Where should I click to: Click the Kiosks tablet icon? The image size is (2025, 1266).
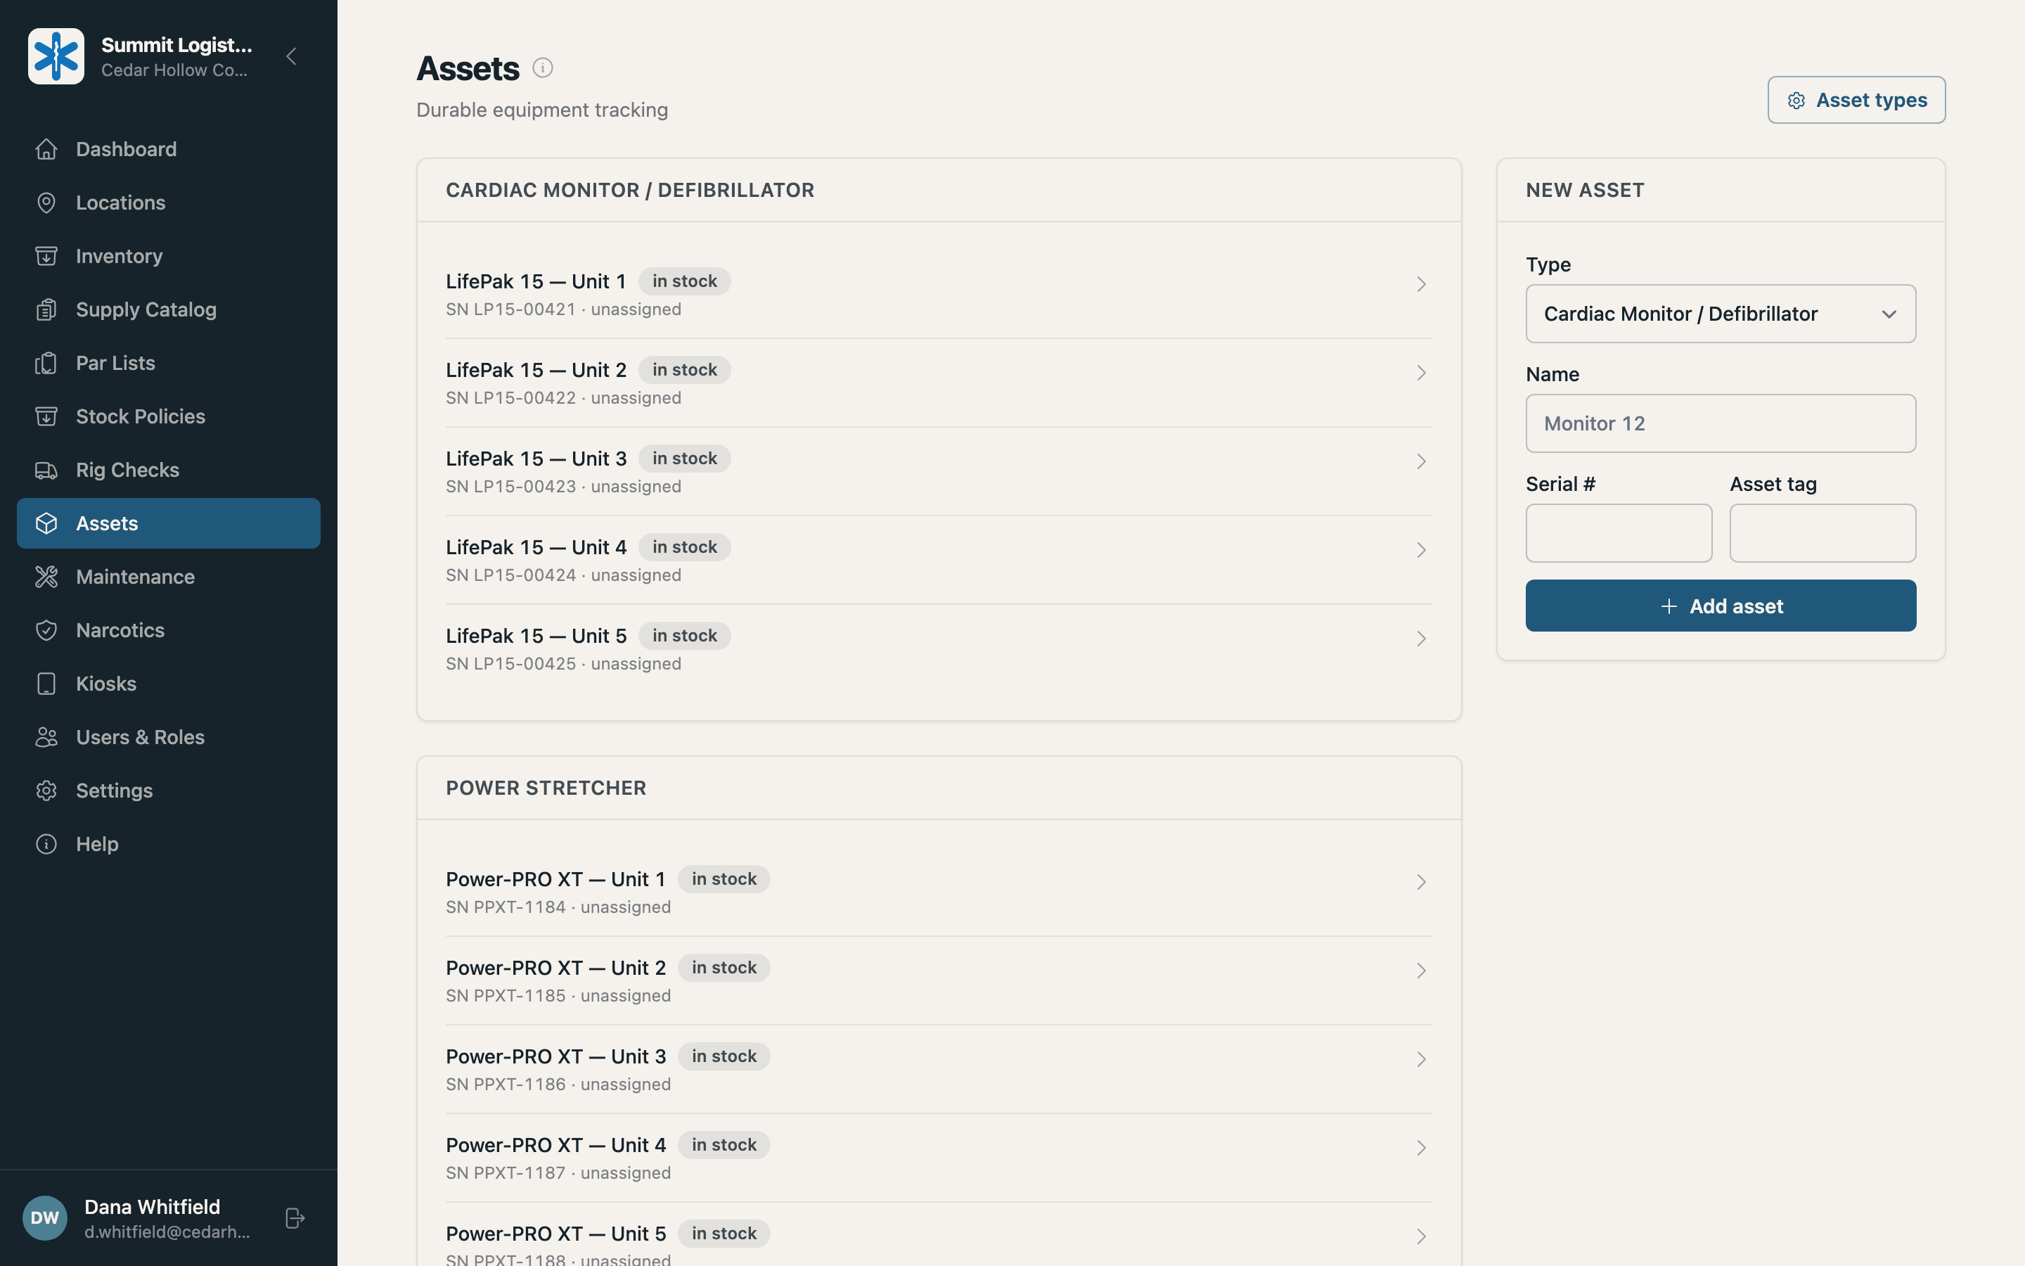pos(46,684)
